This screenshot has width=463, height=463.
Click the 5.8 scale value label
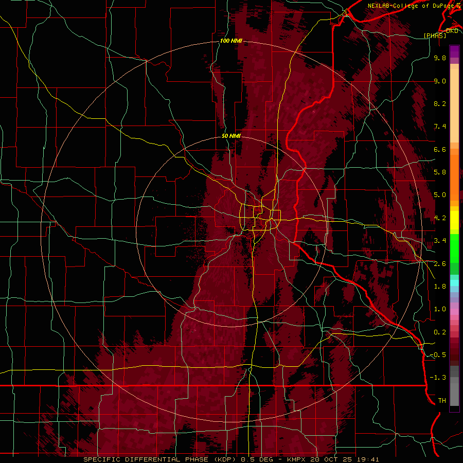pyautogui.click(x=440, y=172)
